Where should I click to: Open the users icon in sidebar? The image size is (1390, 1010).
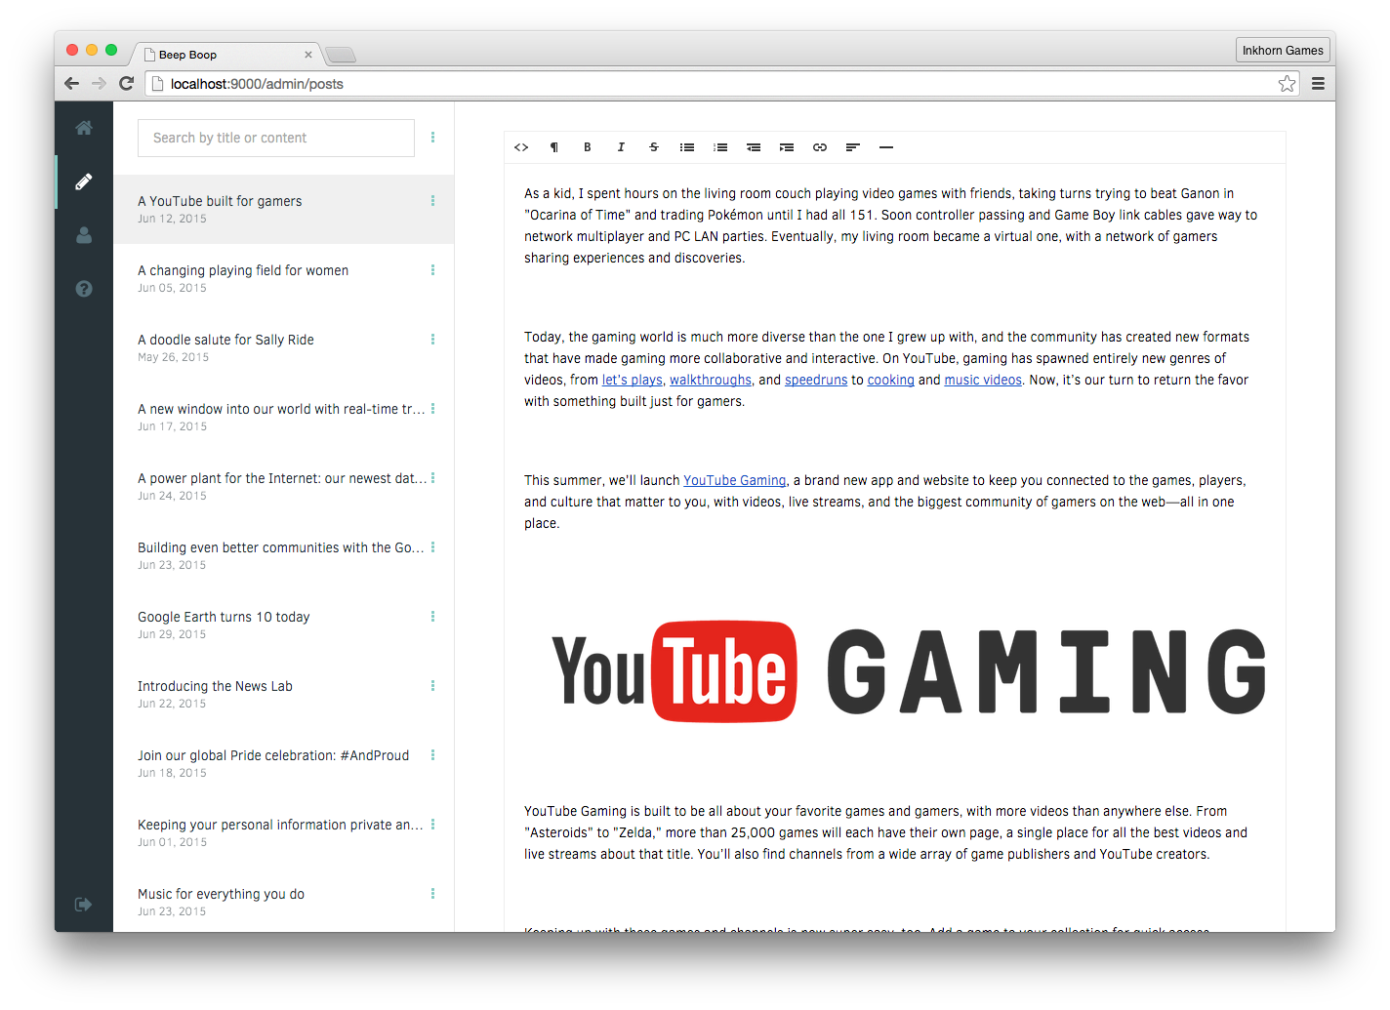(x=84, y=235)
